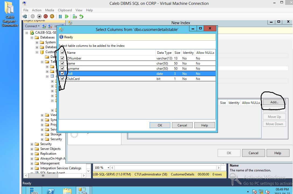Click the CALEB-SQL-SE server node icon

coord(32,33)
